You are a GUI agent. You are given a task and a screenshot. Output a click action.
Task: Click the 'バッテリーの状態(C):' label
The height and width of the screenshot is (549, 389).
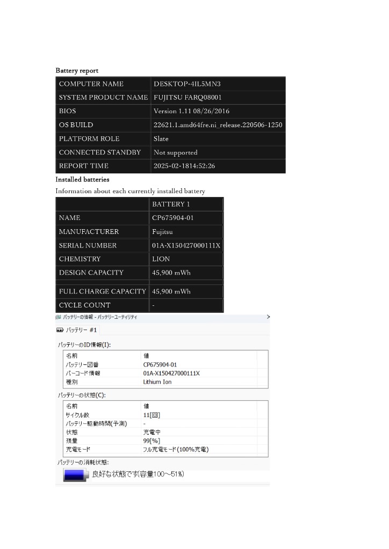click(82, 396)
